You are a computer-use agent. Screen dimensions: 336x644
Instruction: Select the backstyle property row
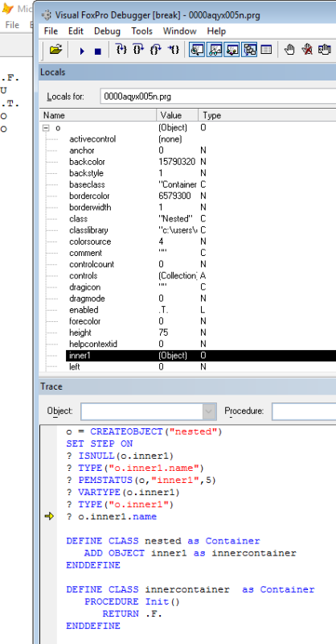201,173
